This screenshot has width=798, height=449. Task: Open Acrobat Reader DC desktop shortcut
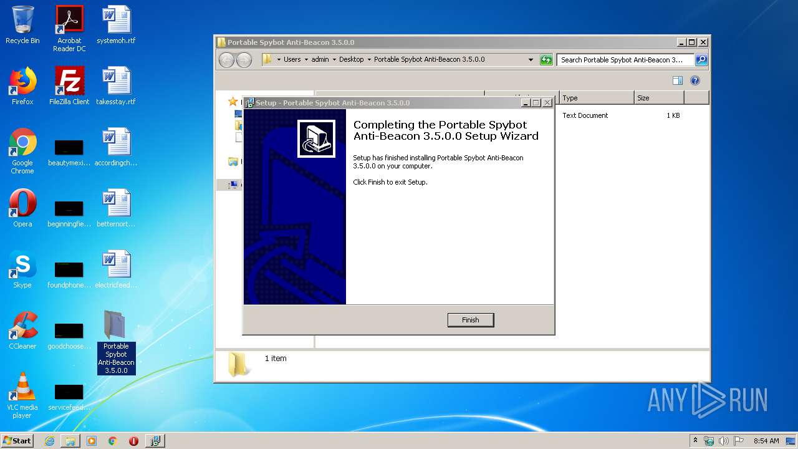pos(69,29)
